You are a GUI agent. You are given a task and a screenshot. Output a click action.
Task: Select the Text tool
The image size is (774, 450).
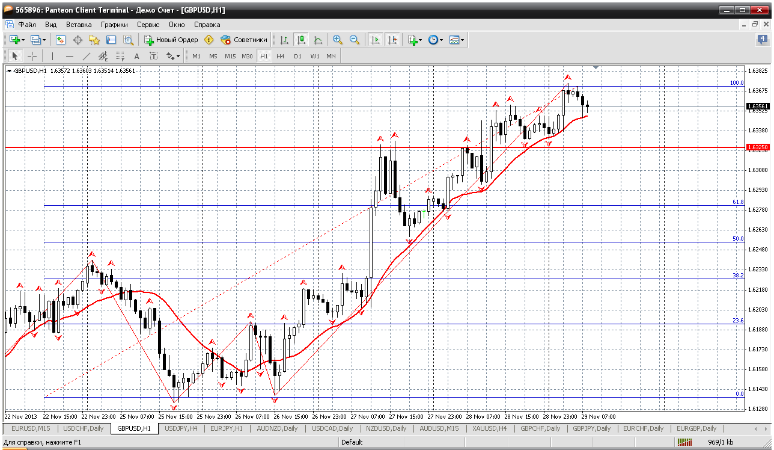point(136,56)
